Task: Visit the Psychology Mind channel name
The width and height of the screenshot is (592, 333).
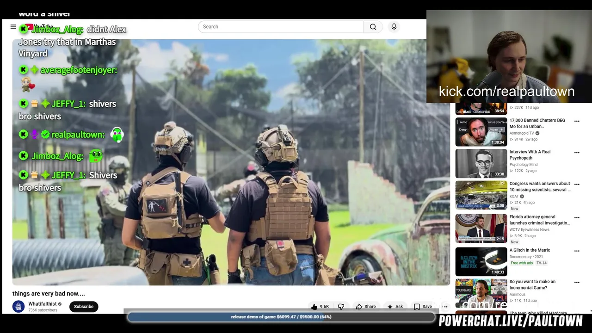Action: click(524, 165)
